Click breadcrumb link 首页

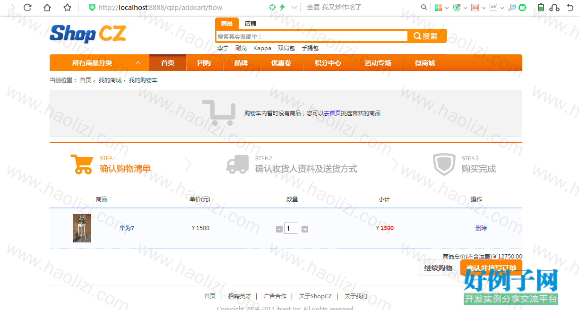(86, 80)
